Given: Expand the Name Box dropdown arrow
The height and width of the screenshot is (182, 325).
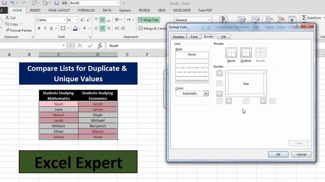Looking at the screenshot, I should (x=63, y=45).
